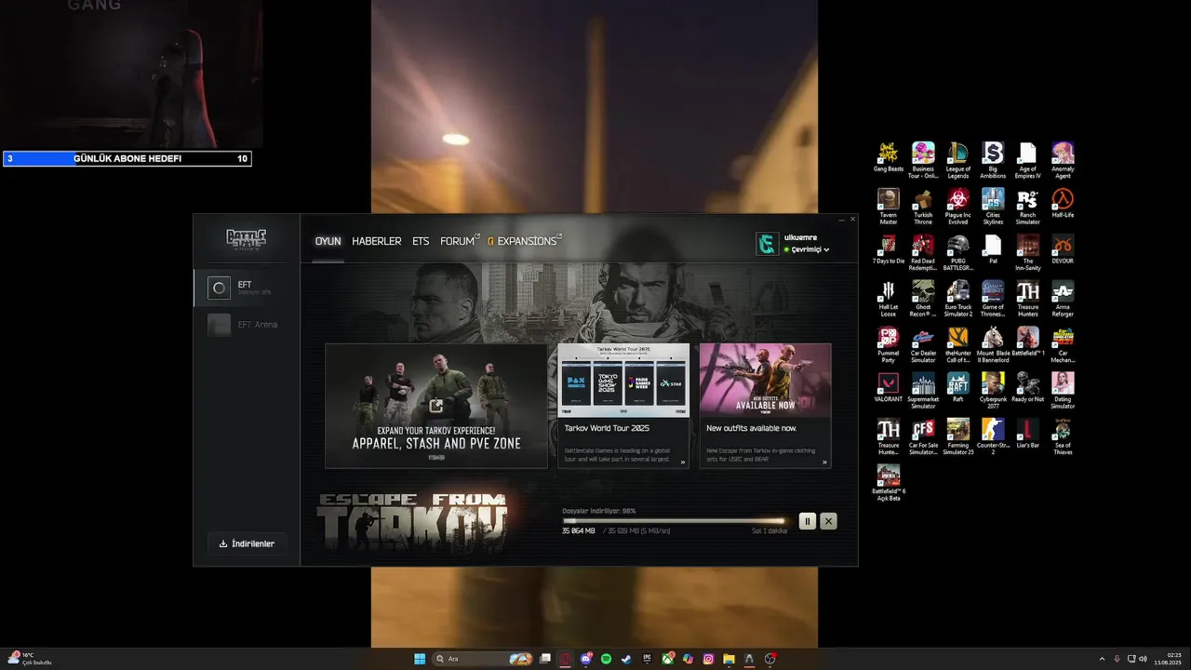The width and height of the screenshot is (1191, 670).
Task: Open the Tavern Master desktop shortcut
Action: click(889, 207)
